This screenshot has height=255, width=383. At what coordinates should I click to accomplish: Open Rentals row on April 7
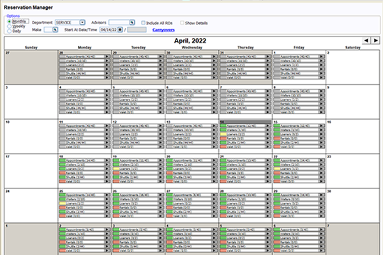[x=245, y=104]
